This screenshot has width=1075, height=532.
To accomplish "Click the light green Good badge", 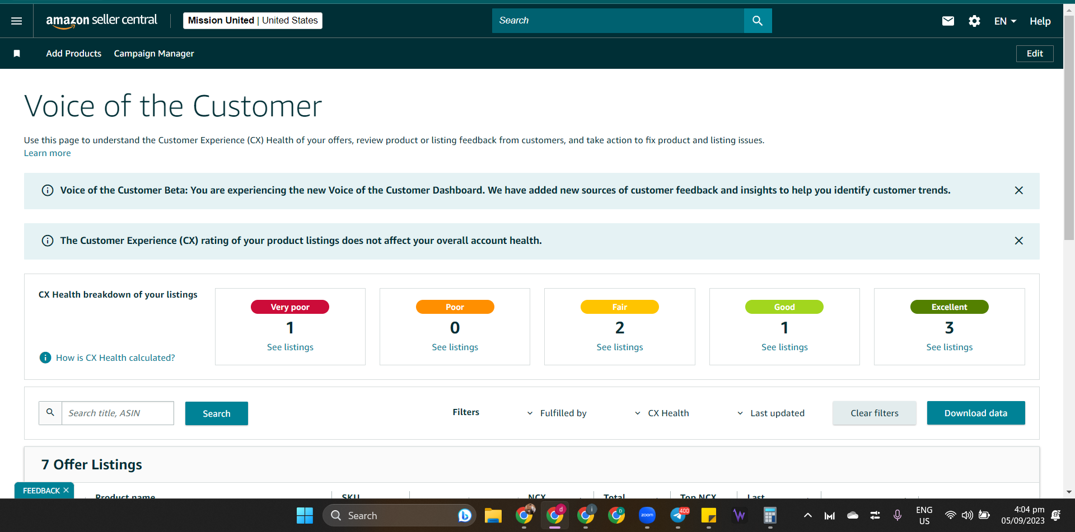I will [x=784, y=307].
